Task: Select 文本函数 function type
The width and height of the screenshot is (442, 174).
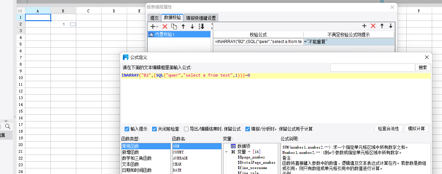Action: click(145, 164)
